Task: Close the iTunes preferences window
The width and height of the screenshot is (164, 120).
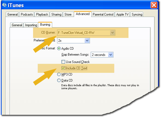Action: [x=154, y=5]
